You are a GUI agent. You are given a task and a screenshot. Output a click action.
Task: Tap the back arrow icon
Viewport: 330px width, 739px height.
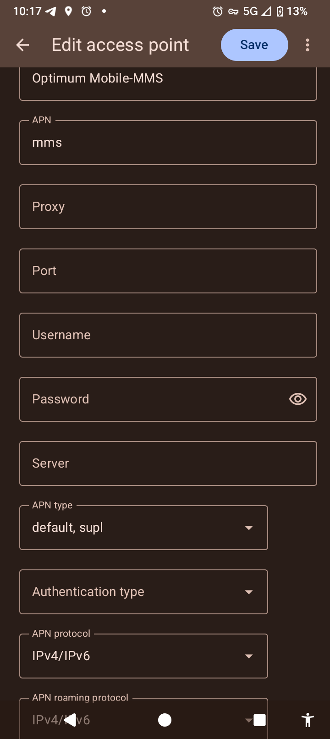(x=22, y=45)
